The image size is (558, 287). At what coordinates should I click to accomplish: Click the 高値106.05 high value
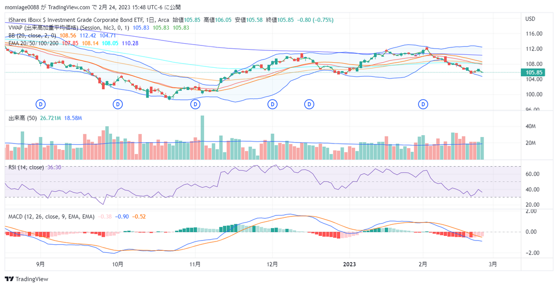(x=217, y=20)
